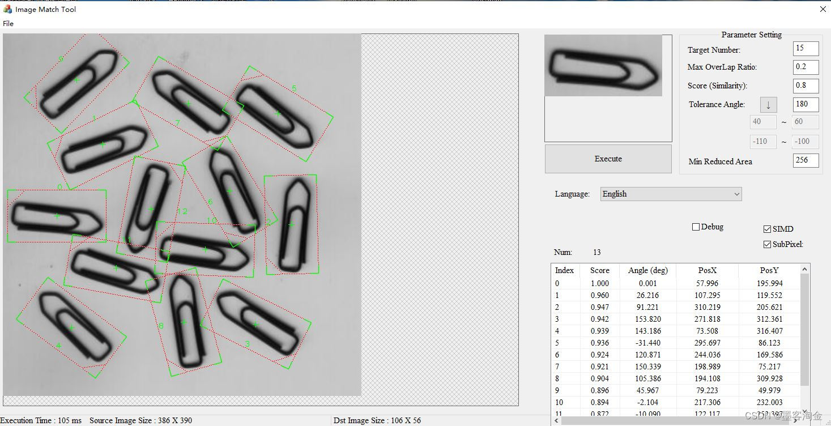831x426 pixels.
Task: Click PosX value 244.036
Action: point(708,355)
